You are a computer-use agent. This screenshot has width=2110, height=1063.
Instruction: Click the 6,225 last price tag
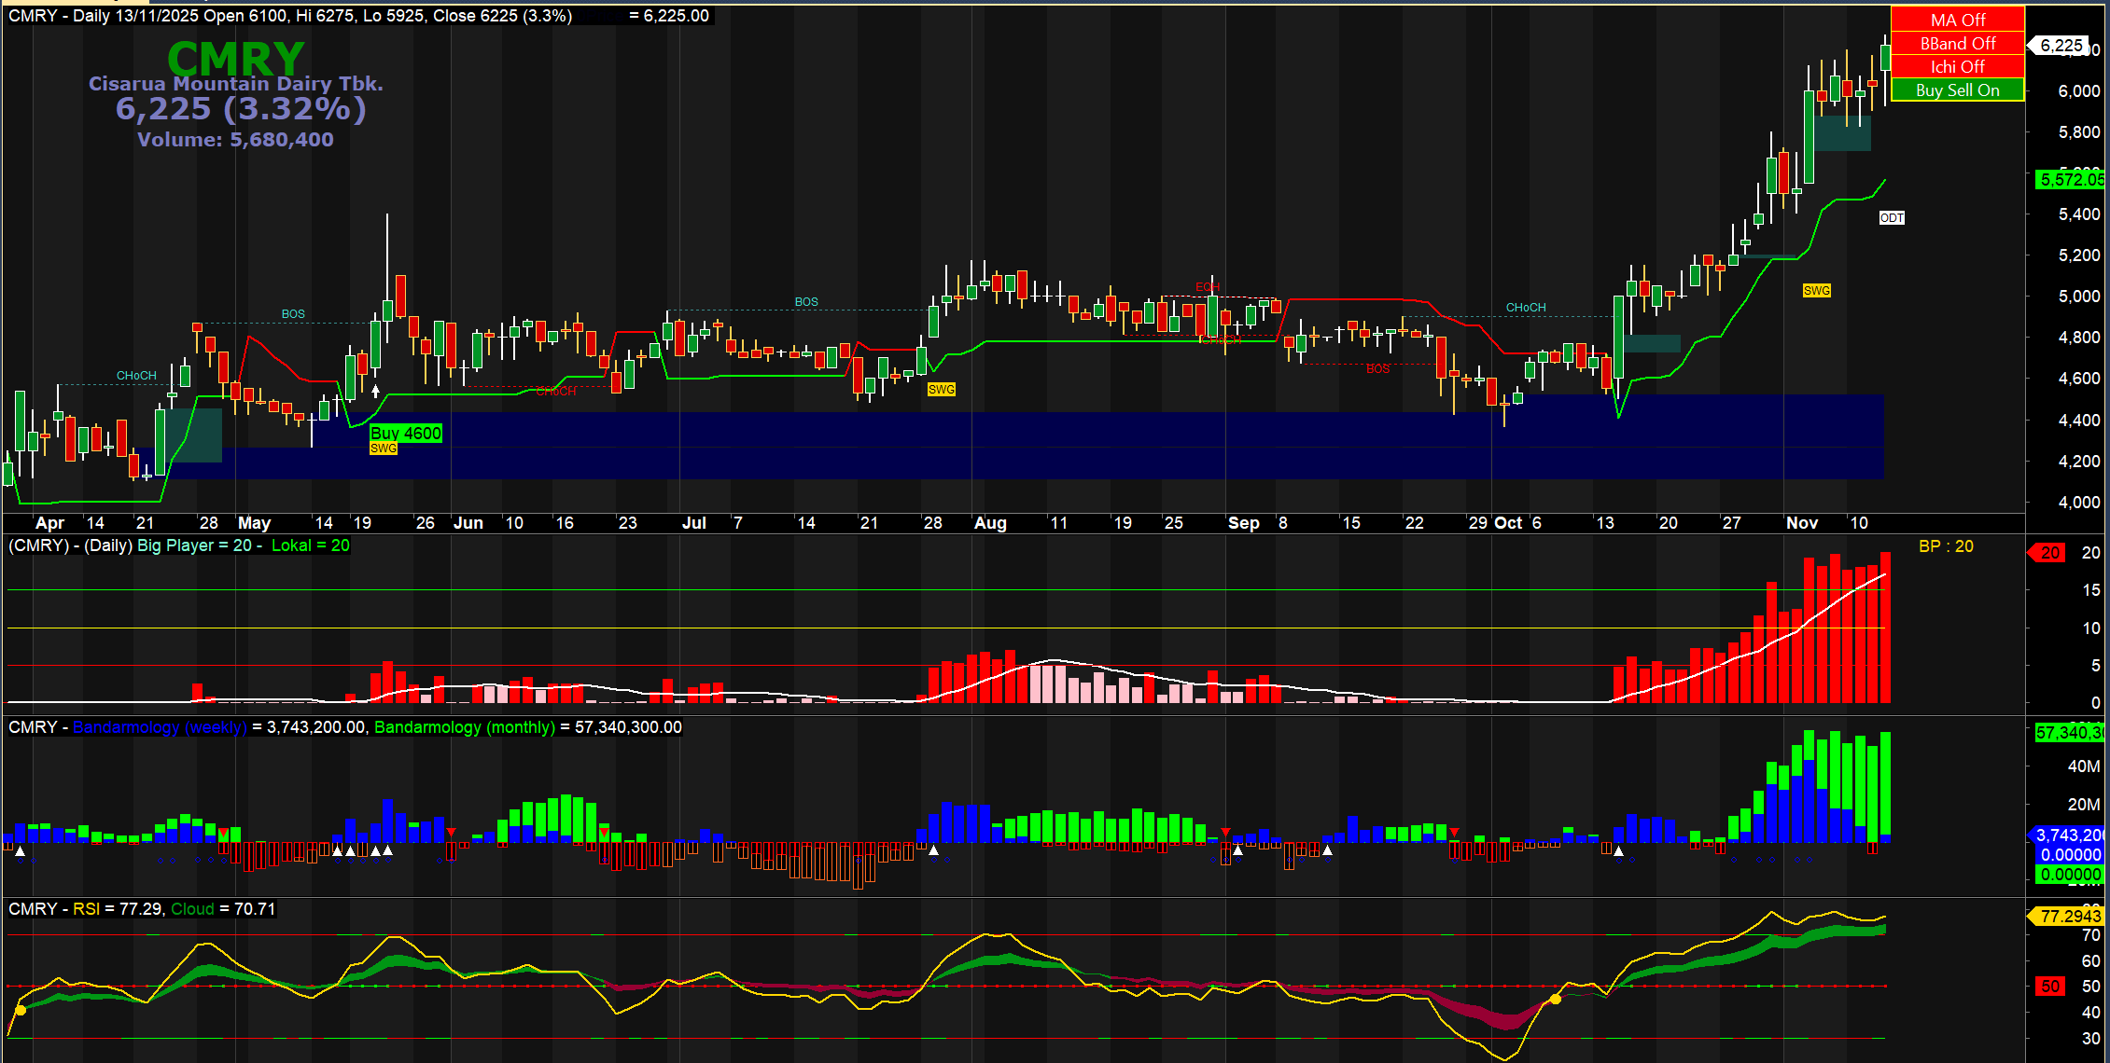click(2060, 45)
